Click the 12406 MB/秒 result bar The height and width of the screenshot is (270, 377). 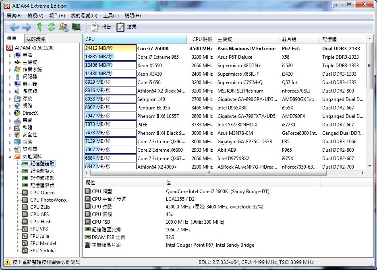[110, 65]
